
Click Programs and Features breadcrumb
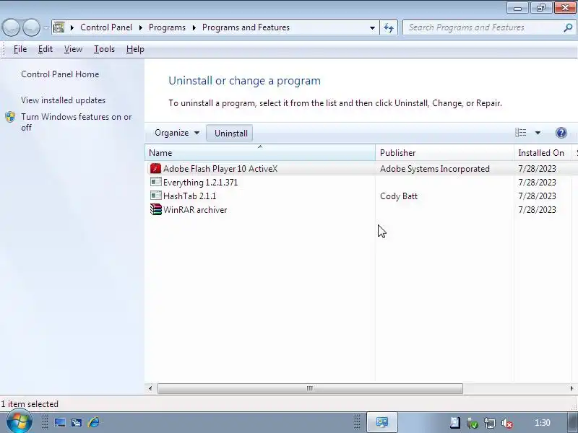(x=246, y=27)
